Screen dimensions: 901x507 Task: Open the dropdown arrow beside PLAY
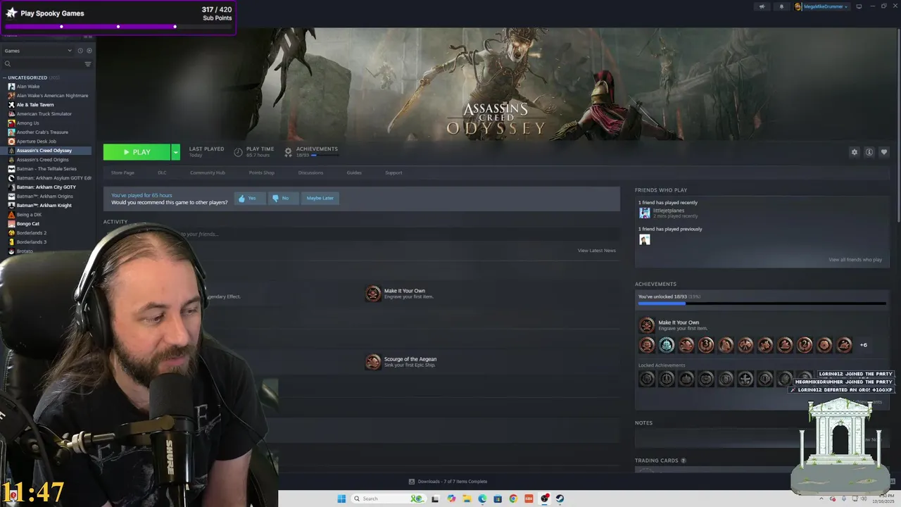tap(175, 152)
